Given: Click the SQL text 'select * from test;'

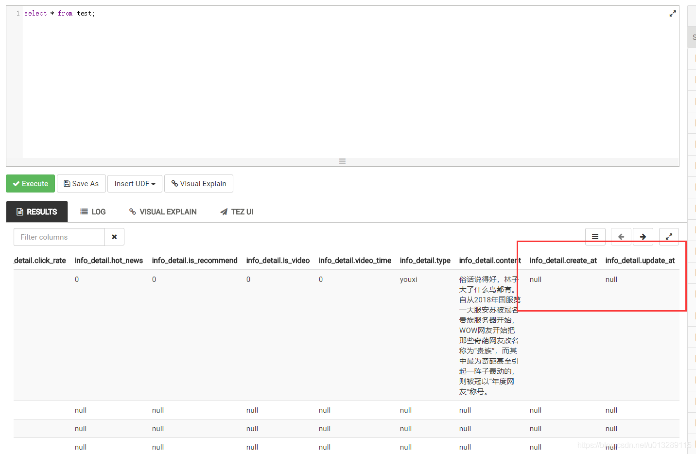Looking at the screenshot, I should click(59, 14).
